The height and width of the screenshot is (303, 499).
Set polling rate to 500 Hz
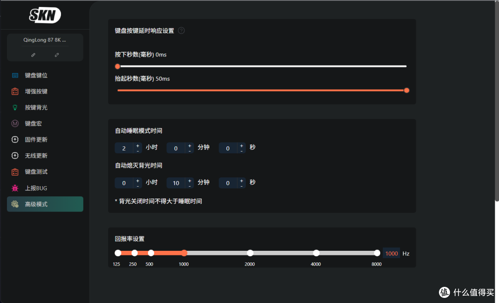pyautogui.click(x=151, y=253)
